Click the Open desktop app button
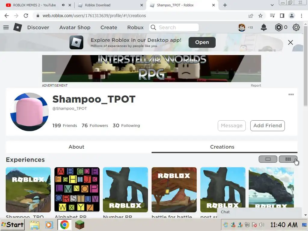This screenshot has width=308, height=231. [x=202, y=42]
